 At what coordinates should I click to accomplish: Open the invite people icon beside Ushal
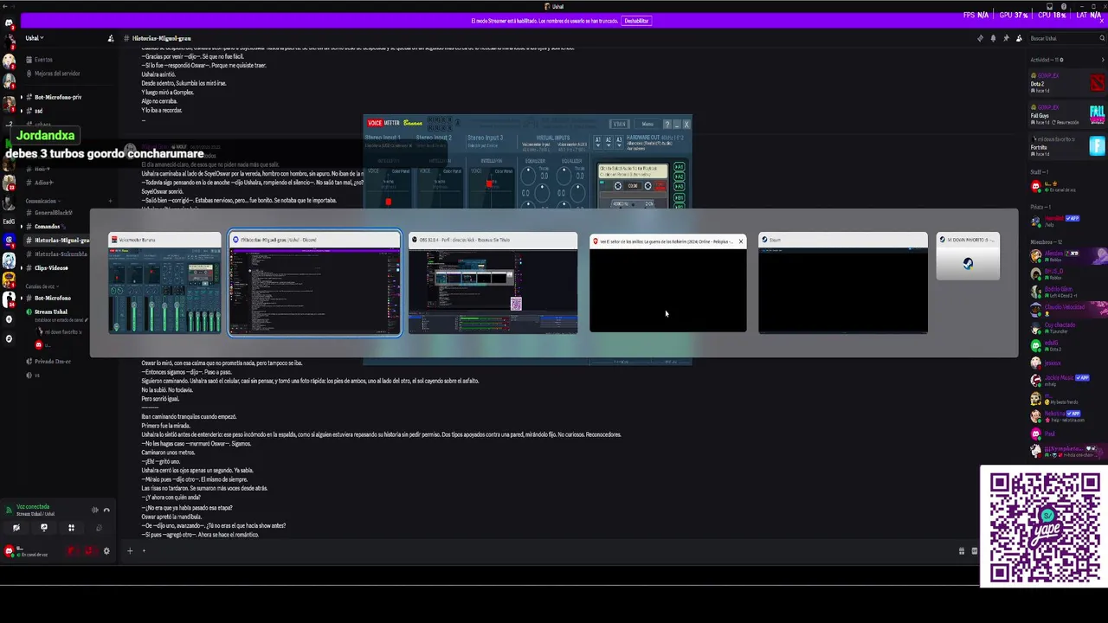pyautogui.click(x=111, y=38)
